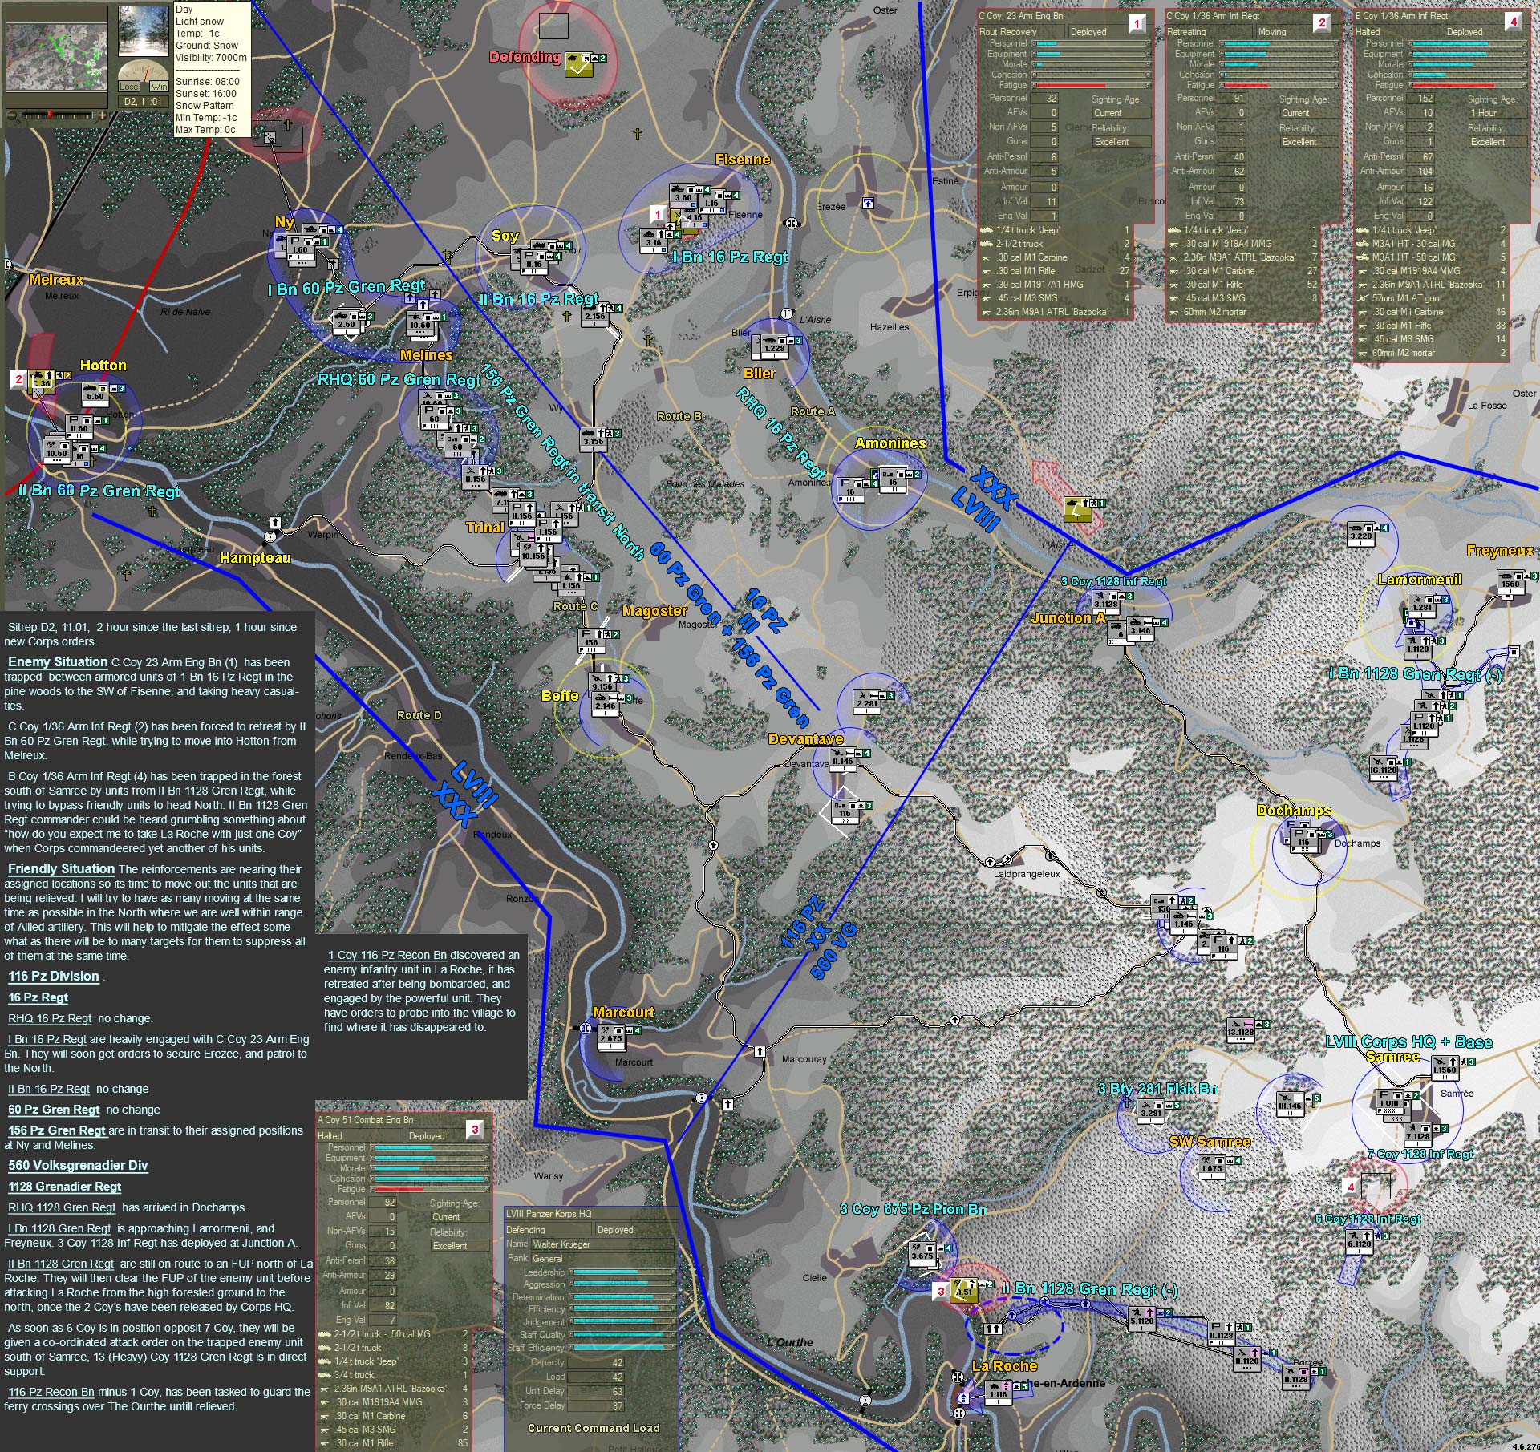Click Personnel bar in B Coy 1/36 panel
This screenshot has width=1540, height=1452.
click(x=1466, y=43)
